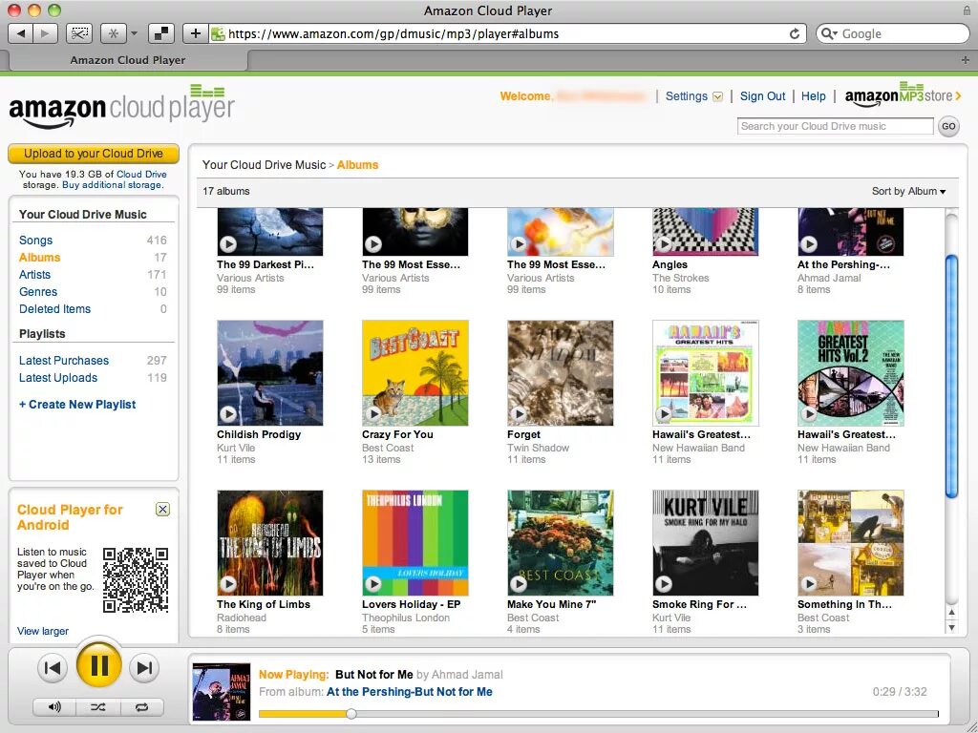Click the Help link
This screenshot has width=978, height=733.
pyautogui.click(x=814, y=96)
